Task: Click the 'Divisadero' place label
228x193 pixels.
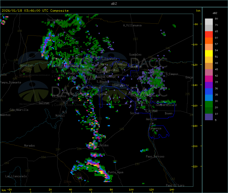Action: [x=55, y=20]
